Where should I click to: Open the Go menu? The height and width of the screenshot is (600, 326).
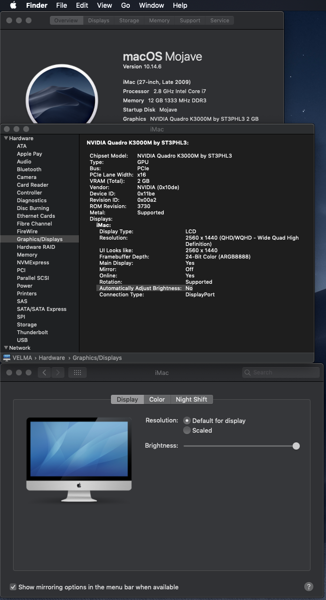[x=125, y=5]
